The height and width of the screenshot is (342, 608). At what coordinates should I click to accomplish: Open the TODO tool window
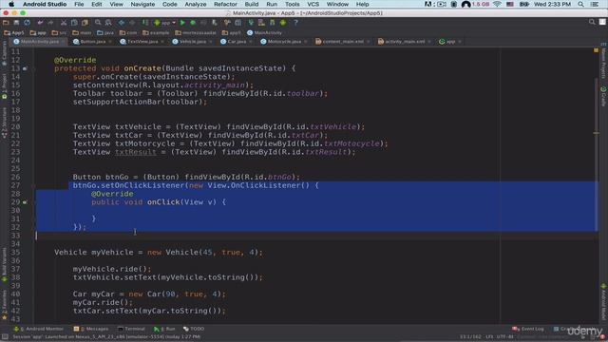[194, 329]
